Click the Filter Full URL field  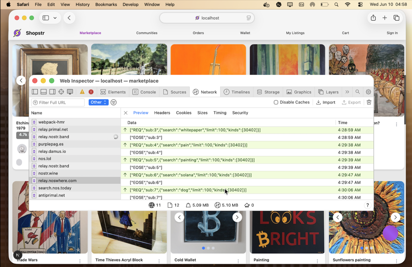pyautogui.click(x=58, y=102)
